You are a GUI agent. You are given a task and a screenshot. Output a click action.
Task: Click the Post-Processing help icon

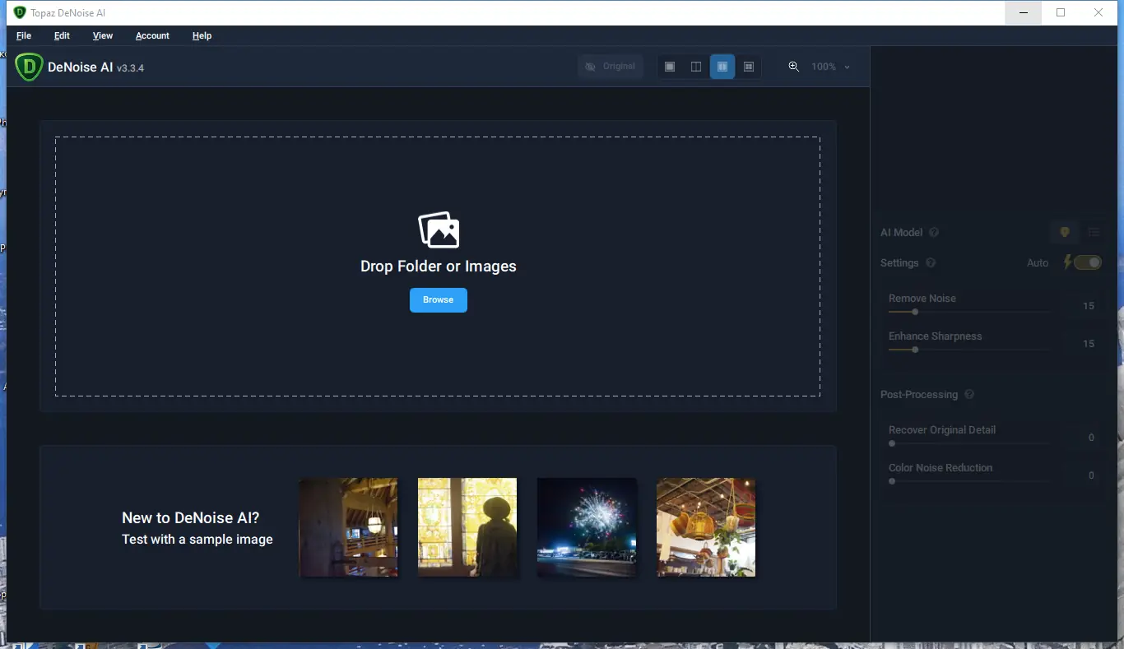[969, 395]
